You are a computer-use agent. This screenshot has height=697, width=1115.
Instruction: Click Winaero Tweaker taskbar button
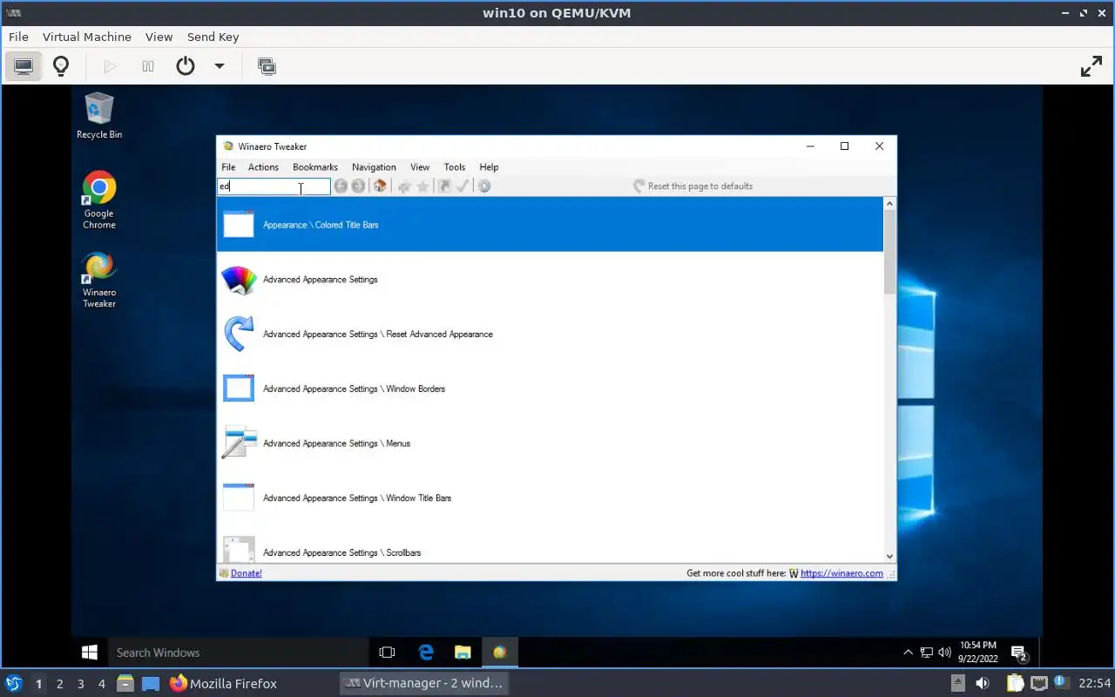point(500,652)
